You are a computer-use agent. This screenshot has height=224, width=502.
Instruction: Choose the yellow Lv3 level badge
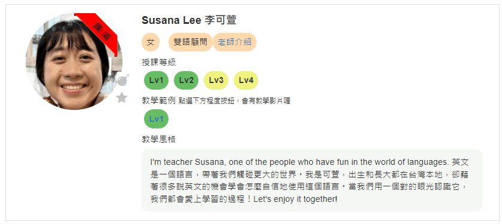point(216,80)
